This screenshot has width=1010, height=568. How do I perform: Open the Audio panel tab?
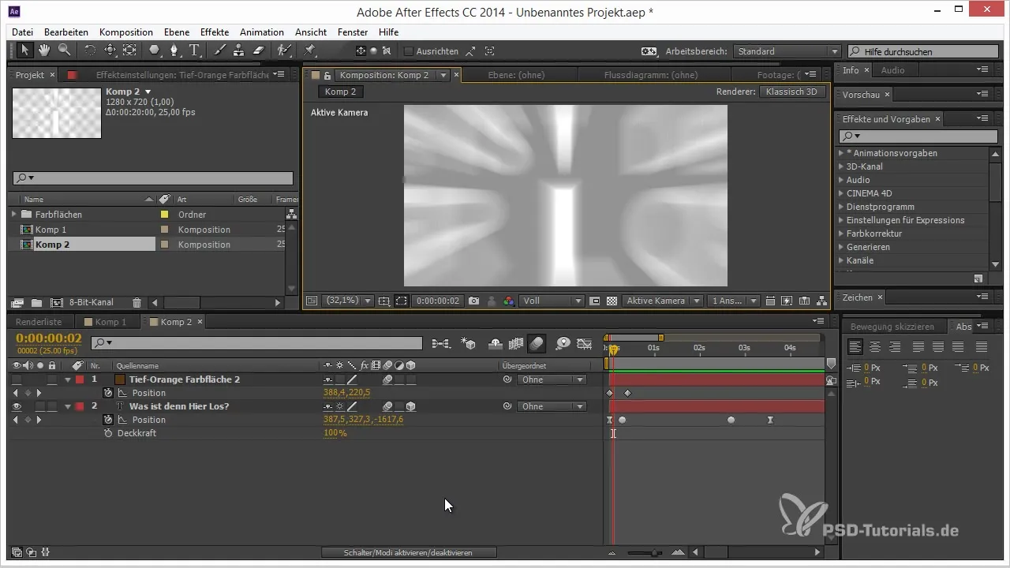[x=892, y=70]
